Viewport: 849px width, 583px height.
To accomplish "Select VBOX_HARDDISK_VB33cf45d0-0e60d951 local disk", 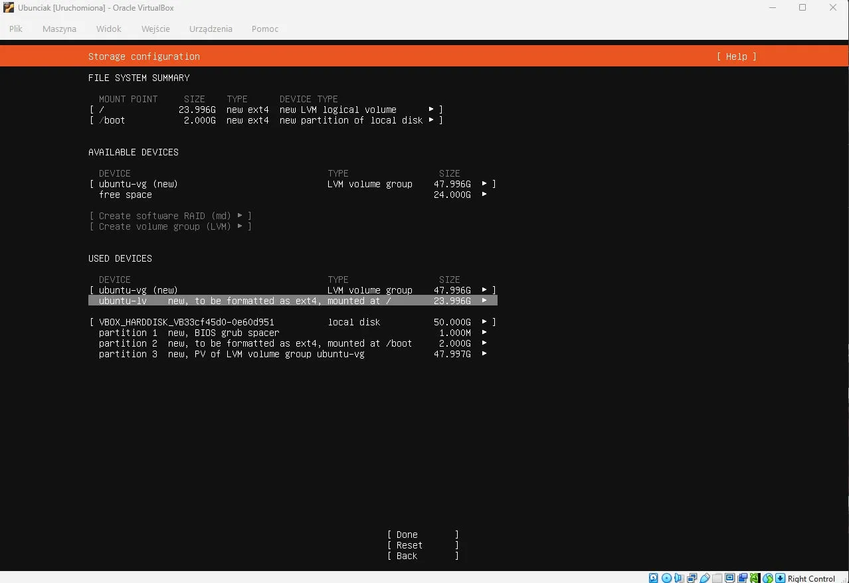I will click(x=293, y=322).
